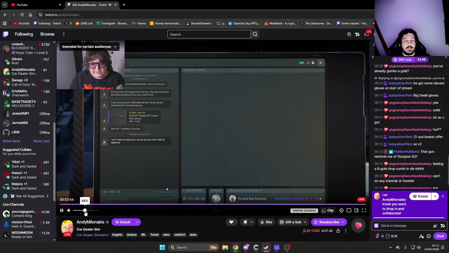
Task: Click the Gift 1 sub £4.99 button
Action: (x=409, y=60)
